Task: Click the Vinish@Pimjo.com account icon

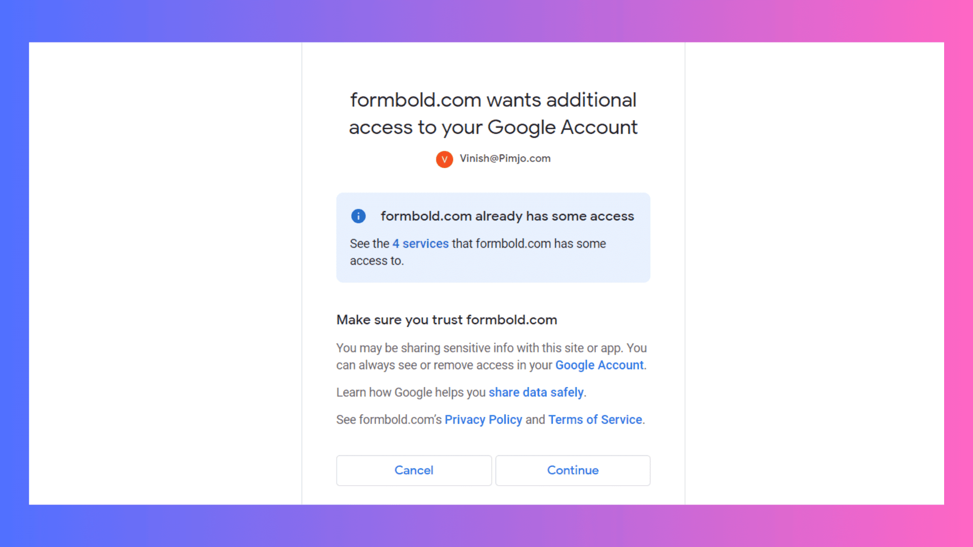Action: tap(444, 159)
